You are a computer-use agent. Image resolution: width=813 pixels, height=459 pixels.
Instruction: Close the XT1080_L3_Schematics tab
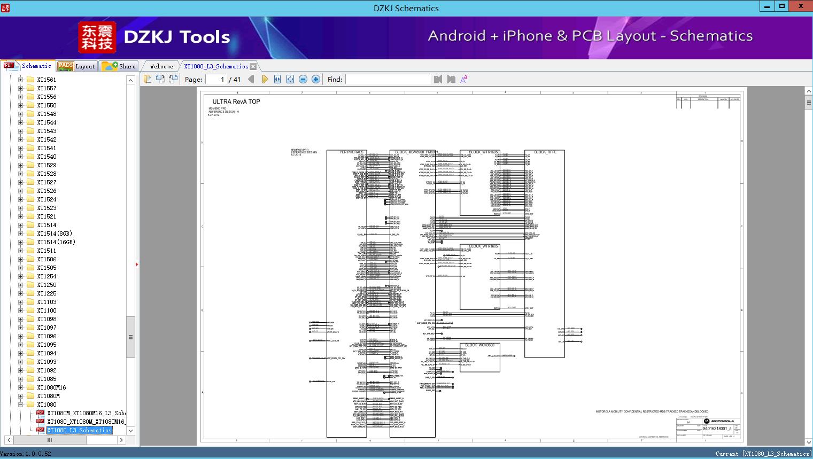pos(253,66)
